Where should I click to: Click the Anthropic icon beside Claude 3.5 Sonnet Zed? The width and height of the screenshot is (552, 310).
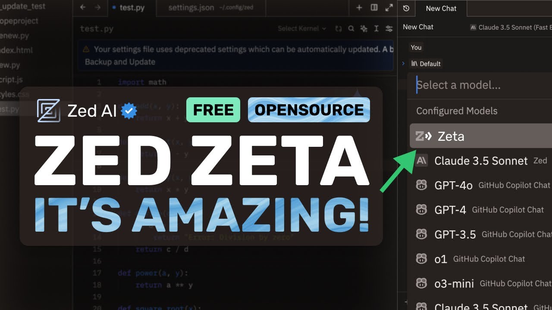[x=421, y=161]
